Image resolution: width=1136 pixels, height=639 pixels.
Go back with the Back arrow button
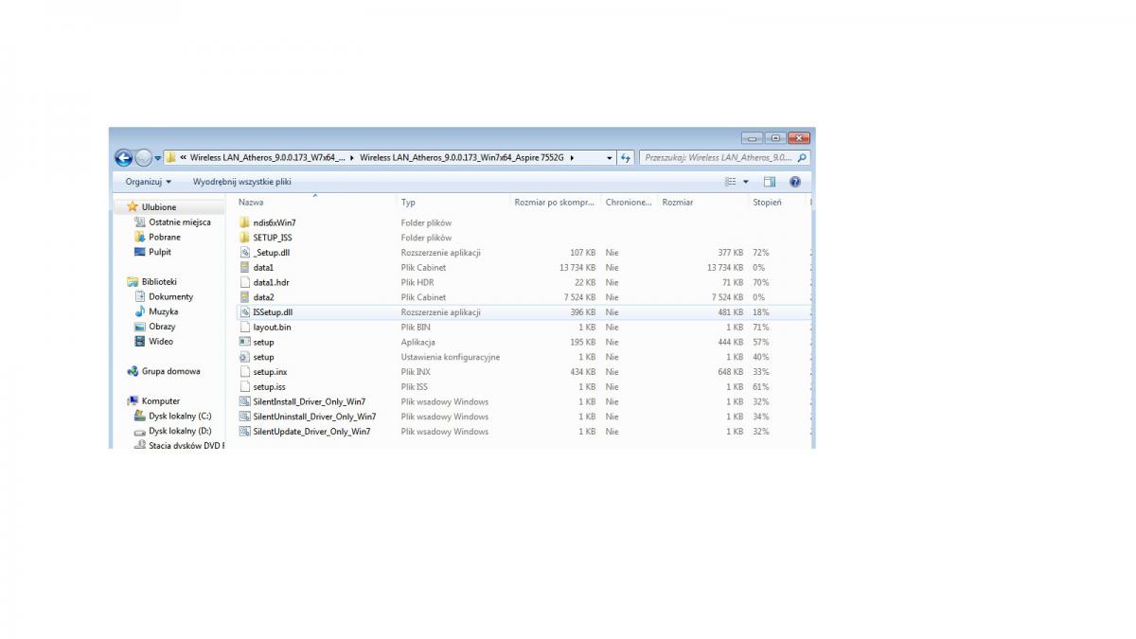pos(123,158)
